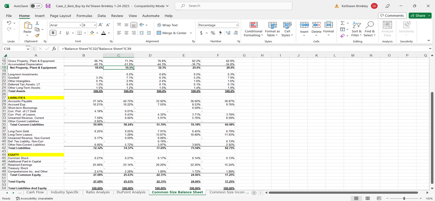This screenshot has width=435, height=201.
Task: Toggle Bold formatting off
Action: [x=53, y=32]
